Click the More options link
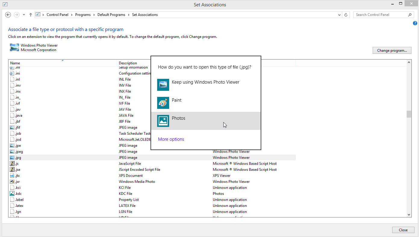Viewport: 419px width, 237px height. 171,139
